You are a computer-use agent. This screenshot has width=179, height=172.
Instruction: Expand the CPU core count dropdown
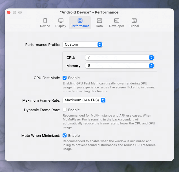click(120, 57)
